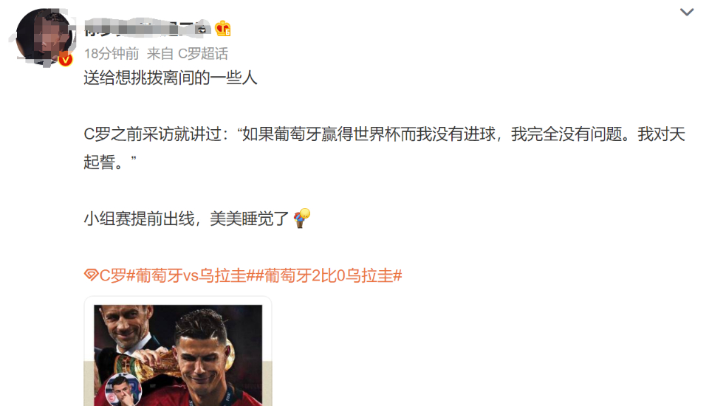Click the balloon emoji after 美美睡觉了
709x406 pixels.
tap(301, 219)
